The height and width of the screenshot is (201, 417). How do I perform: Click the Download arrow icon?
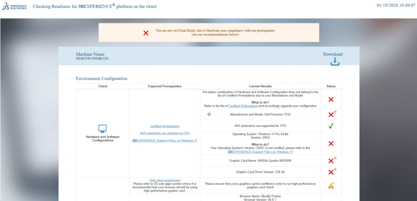pos(335,62)
